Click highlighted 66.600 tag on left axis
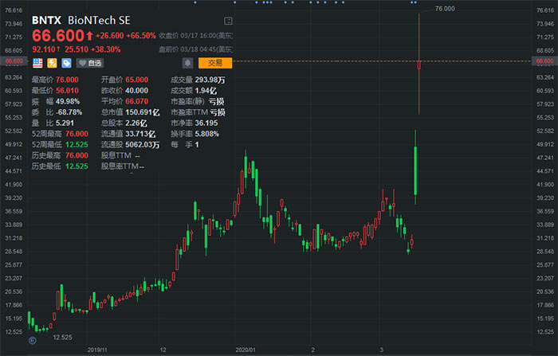This screenshot has width=558, height=356. (x=14, y=61)
